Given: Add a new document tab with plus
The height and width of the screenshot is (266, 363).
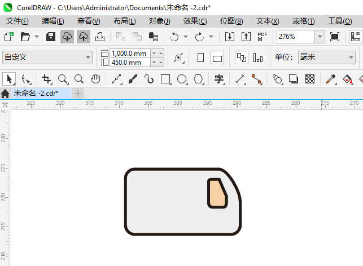Looking at the screenshot, I should click(x=78, y=94).
